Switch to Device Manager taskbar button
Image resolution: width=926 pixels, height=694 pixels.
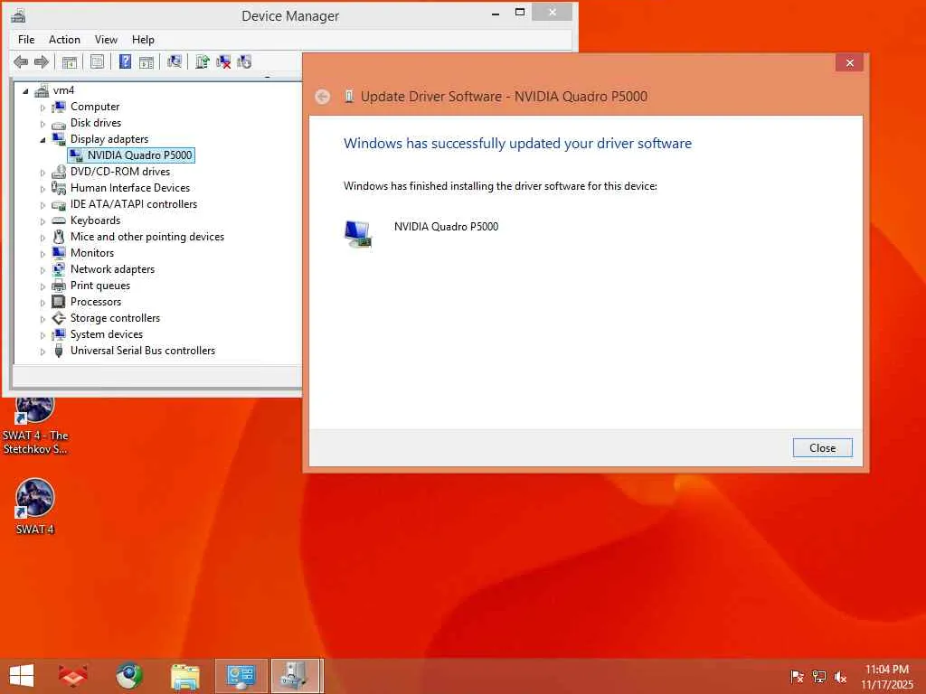coord(296,676)
